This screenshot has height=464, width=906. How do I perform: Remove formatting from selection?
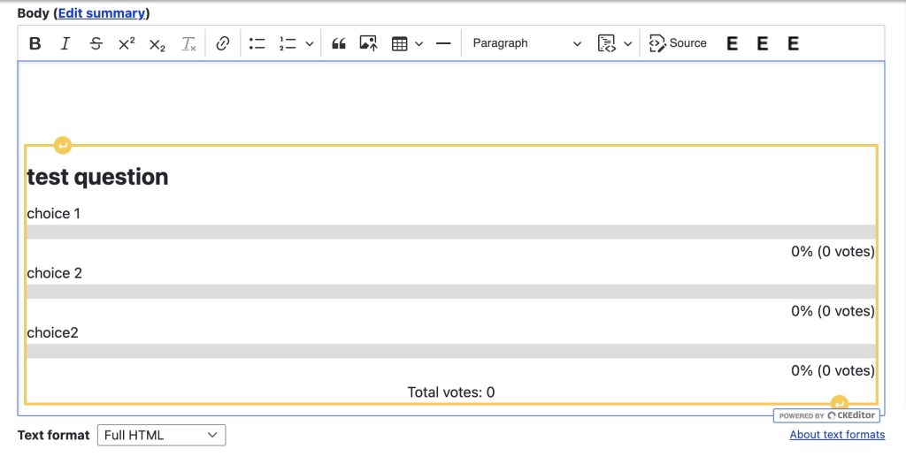pyautogui.click(x=188, y=43)
